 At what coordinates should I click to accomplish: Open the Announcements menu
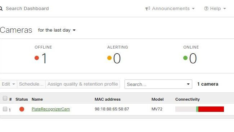170,9
